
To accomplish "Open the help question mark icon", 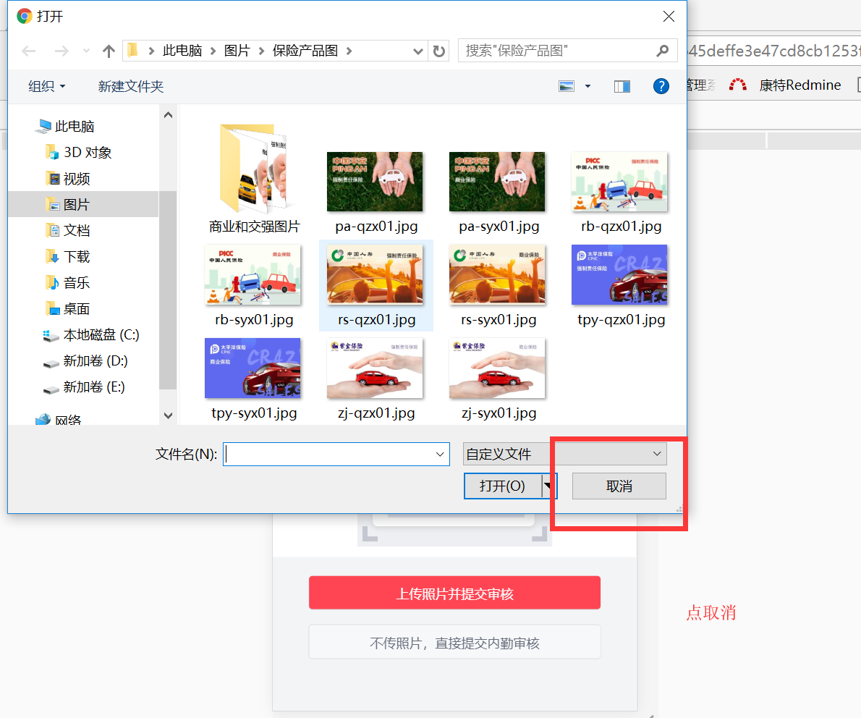I will click(x=661, y=86).
